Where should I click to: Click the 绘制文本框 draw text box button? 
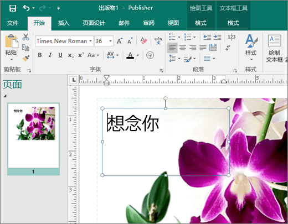click(x=275, y=48)
